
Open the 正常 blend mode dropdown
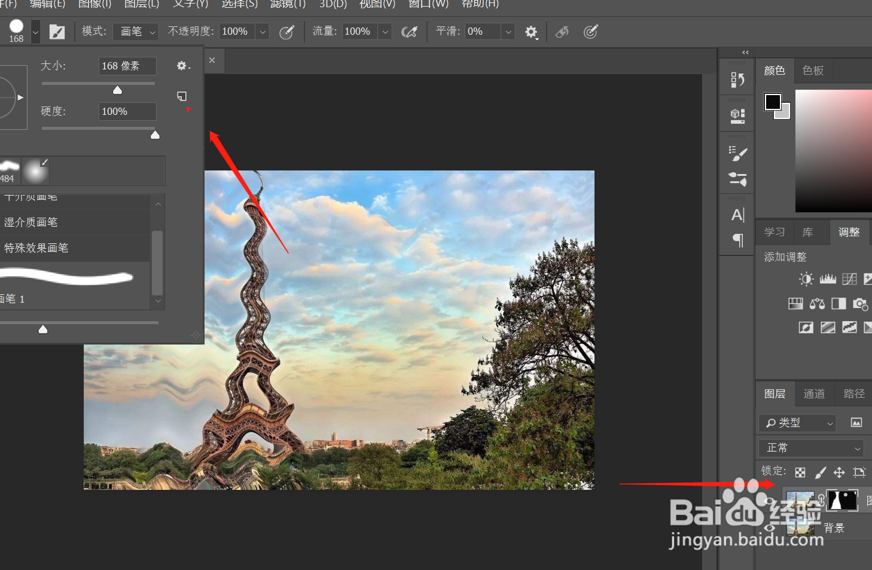pos(812,448)
